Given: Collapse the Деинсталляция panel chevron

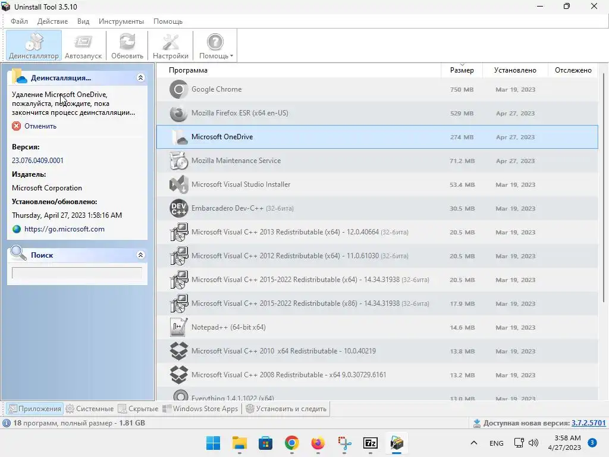Looking at the screenshot, I should (x=140, y=78).
